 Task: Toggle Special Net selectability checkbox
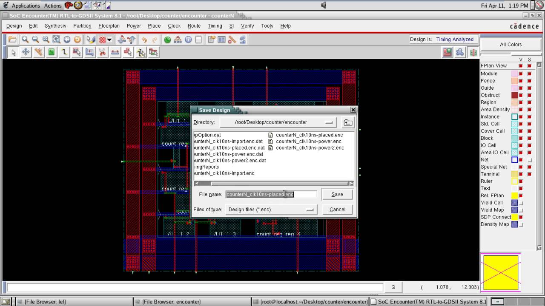click(530, 167)
